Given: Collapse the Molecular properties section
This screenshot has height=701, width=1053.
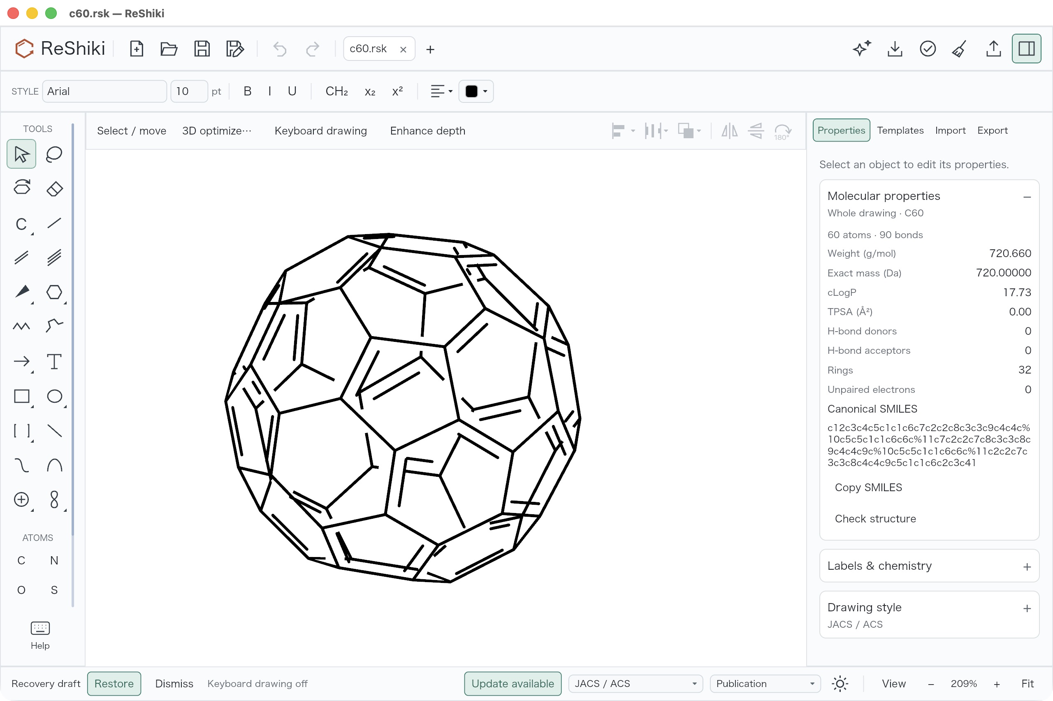Looking at the screenshot, I should point(1027,197).
